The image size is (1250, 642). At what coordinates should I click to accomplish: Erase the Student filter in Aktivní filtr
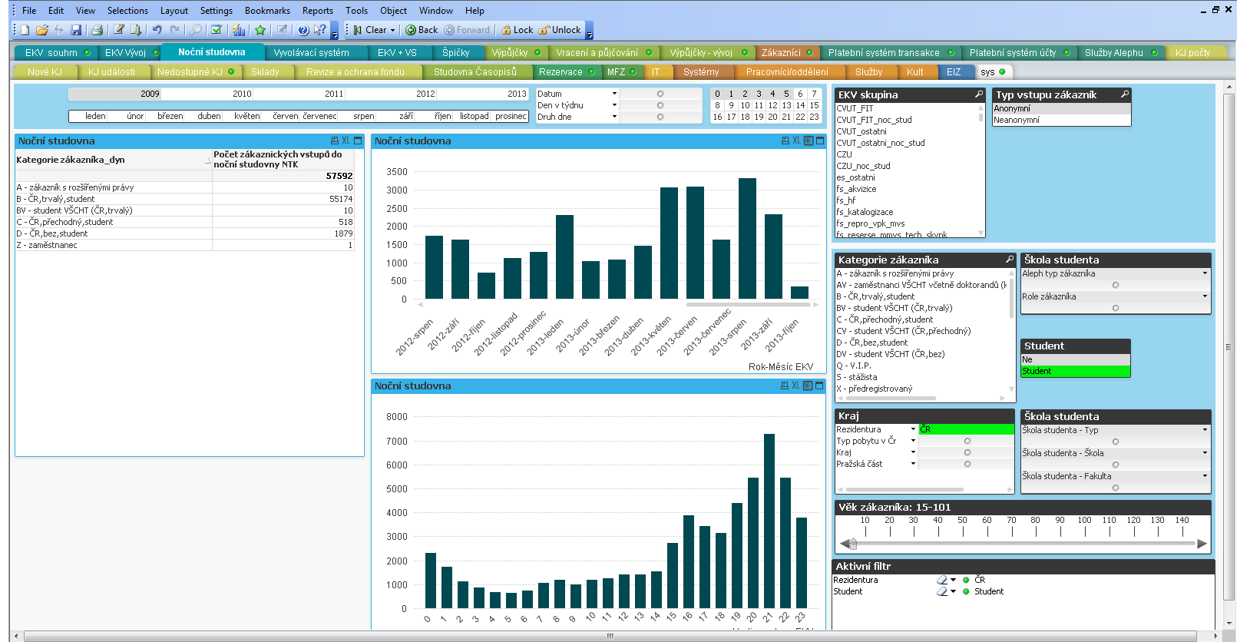coord(942,591)
